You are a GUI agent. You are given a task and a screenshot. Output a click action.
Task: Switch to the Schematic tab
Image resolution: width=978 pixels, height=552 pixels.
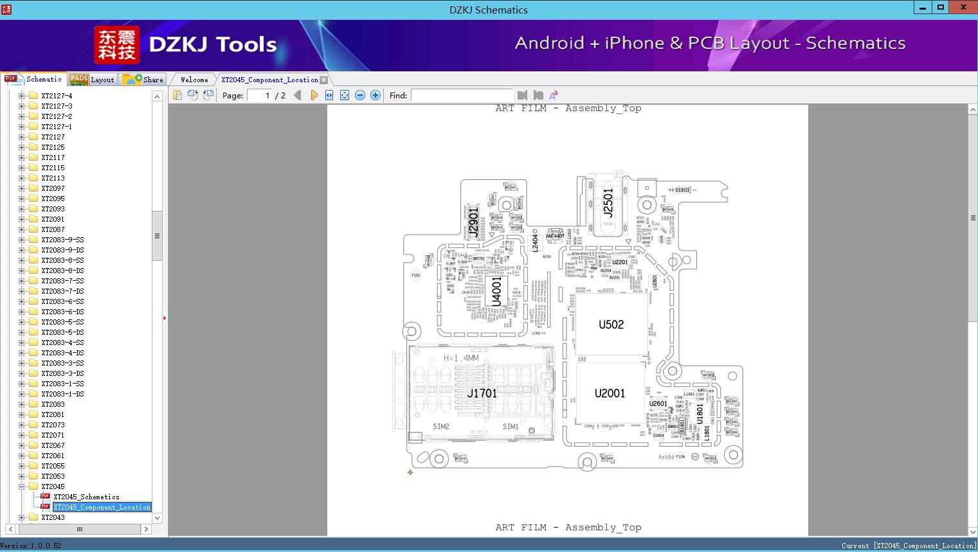(33, 79)
